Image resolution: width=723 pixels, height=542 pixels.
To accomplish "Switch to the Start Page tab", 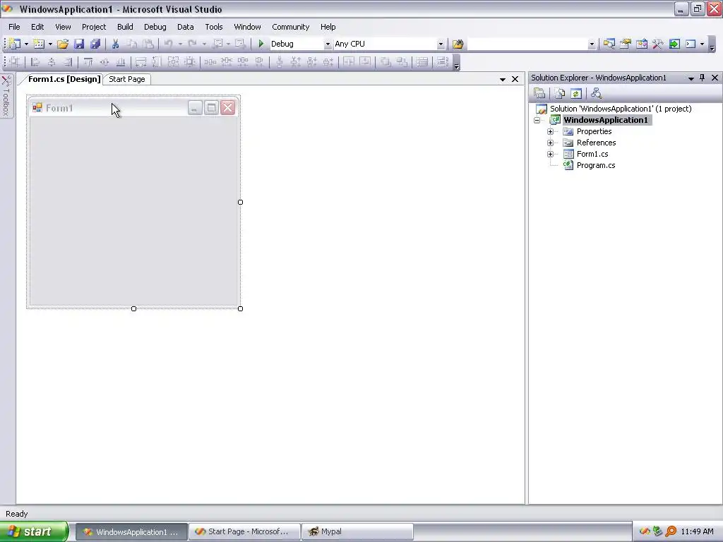I will coord(127,79).
